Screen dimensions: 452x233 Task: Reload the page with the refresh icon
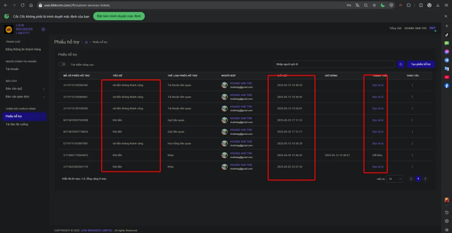pyautogui.click(x=23, y=5)
